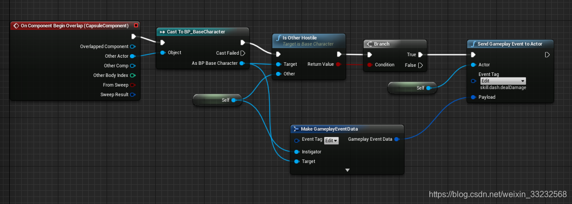The width and height of the screenshot is (572, 204).
Task: Click the Cast Failed exec pin
Action: point(243,53)
